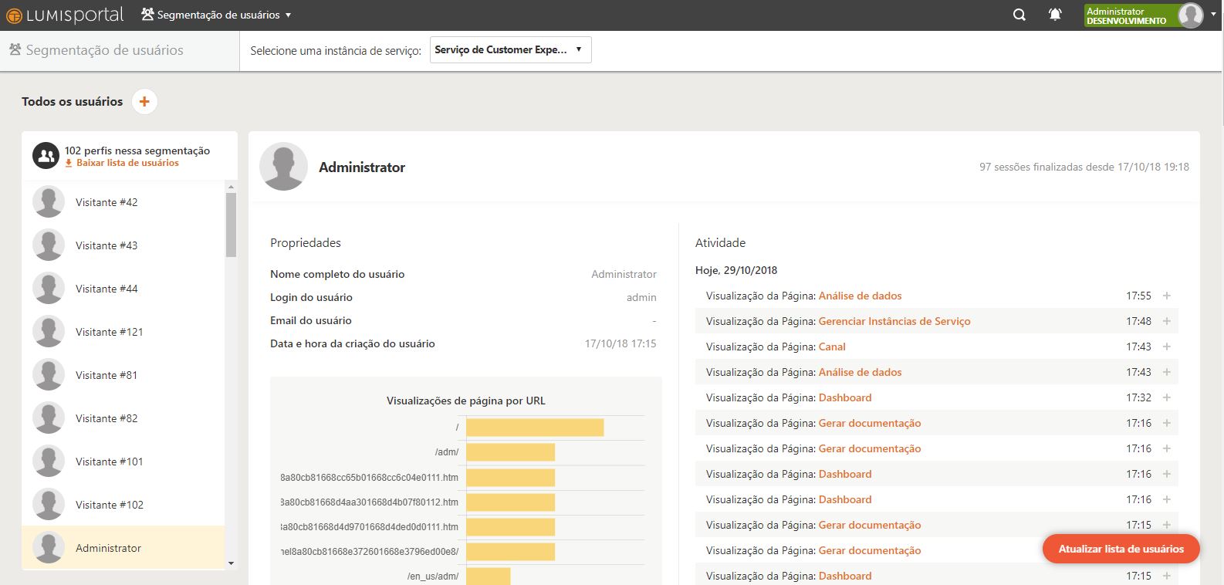Select Visitante #81 in user list

[123, 375]
